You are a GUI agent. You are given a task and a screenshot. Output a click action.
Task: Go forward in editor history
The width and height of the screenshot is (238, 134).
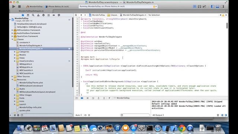point(85,15)
